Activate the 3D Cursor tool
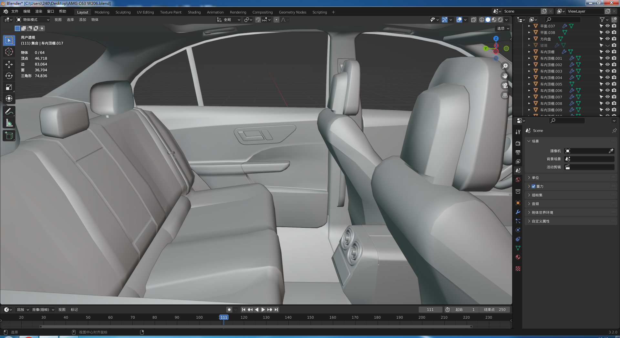This screenshot has height=338, width=620. 9,52
